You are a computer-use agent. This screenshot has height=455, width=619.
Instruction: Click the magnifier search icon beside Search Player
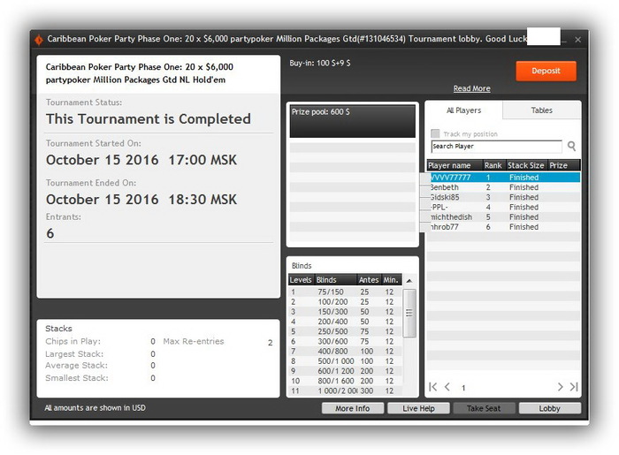point(571,147)
